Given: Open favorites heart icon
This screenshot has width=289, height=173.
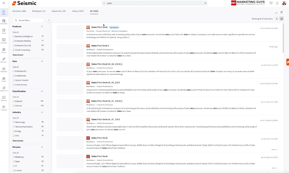Looking at the screenshot, I should 271,3.
